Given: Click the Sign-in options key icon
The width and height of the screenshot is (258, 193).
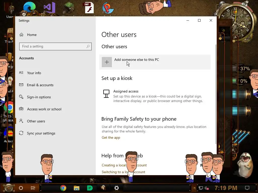Looking at the screenshot, I should coord(21,97).
